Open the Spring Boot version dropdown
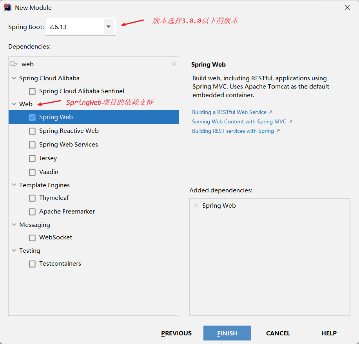359x344 pixels. (109, 27)
